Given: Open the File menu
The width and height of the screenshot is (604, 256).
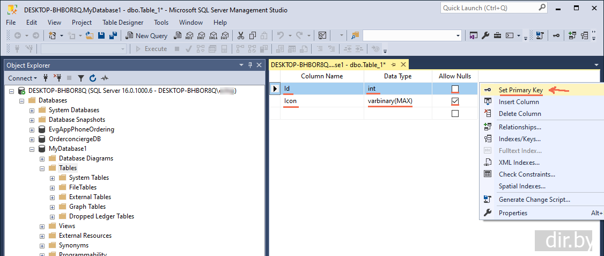Looking at the screenshot, I should point(11,23).
